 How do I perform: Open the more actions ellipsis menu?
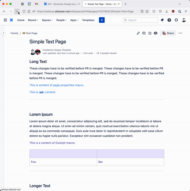[x=180, y=33]
